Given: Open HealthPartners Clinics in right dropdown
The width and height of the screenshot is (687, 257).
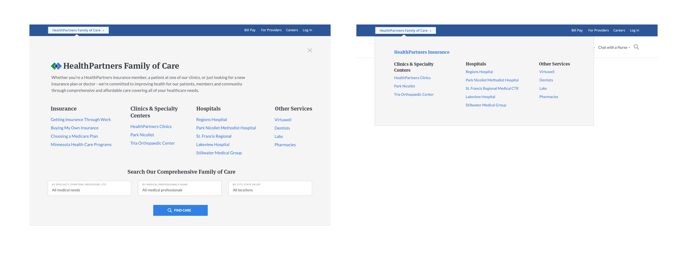Looking at the screenshot, I should (x=412, y=78).
